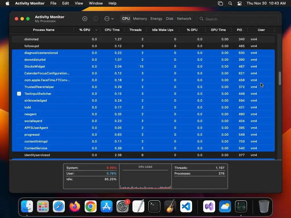Switch to the Network tab
291x218 pixels.
[x=184, y=19]
